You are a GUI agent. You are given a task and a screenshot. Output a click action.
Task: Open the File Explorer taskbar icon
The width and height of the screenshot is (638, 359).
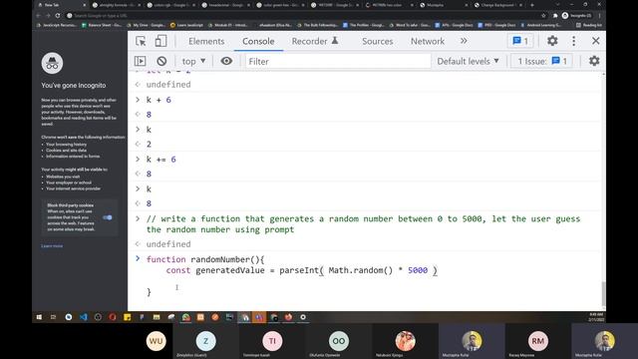tap(157, 317)
